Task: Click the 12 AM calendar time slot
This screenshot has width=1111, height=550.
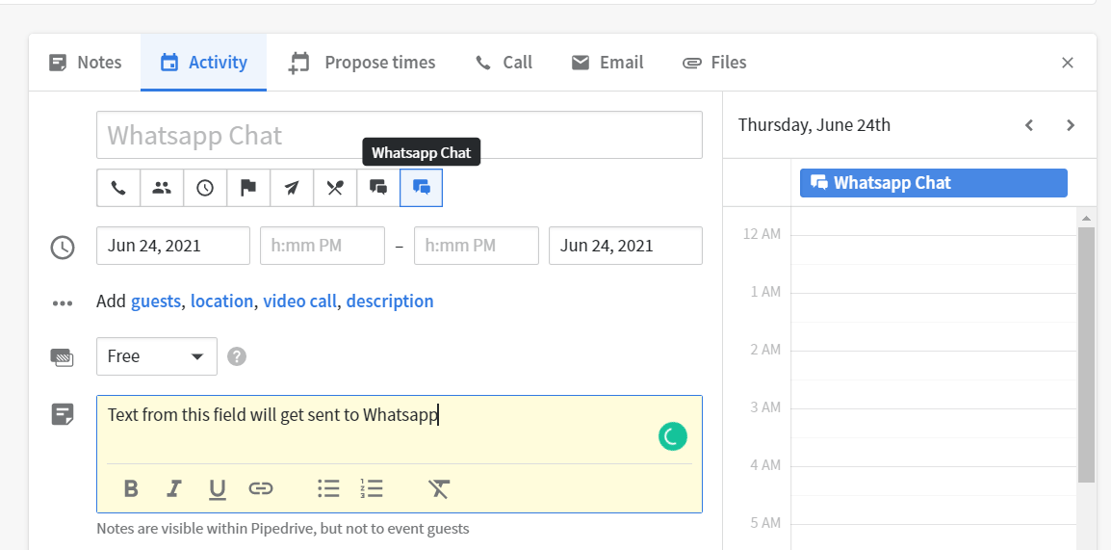Action: pyautogui.click(x=934, y=249)
